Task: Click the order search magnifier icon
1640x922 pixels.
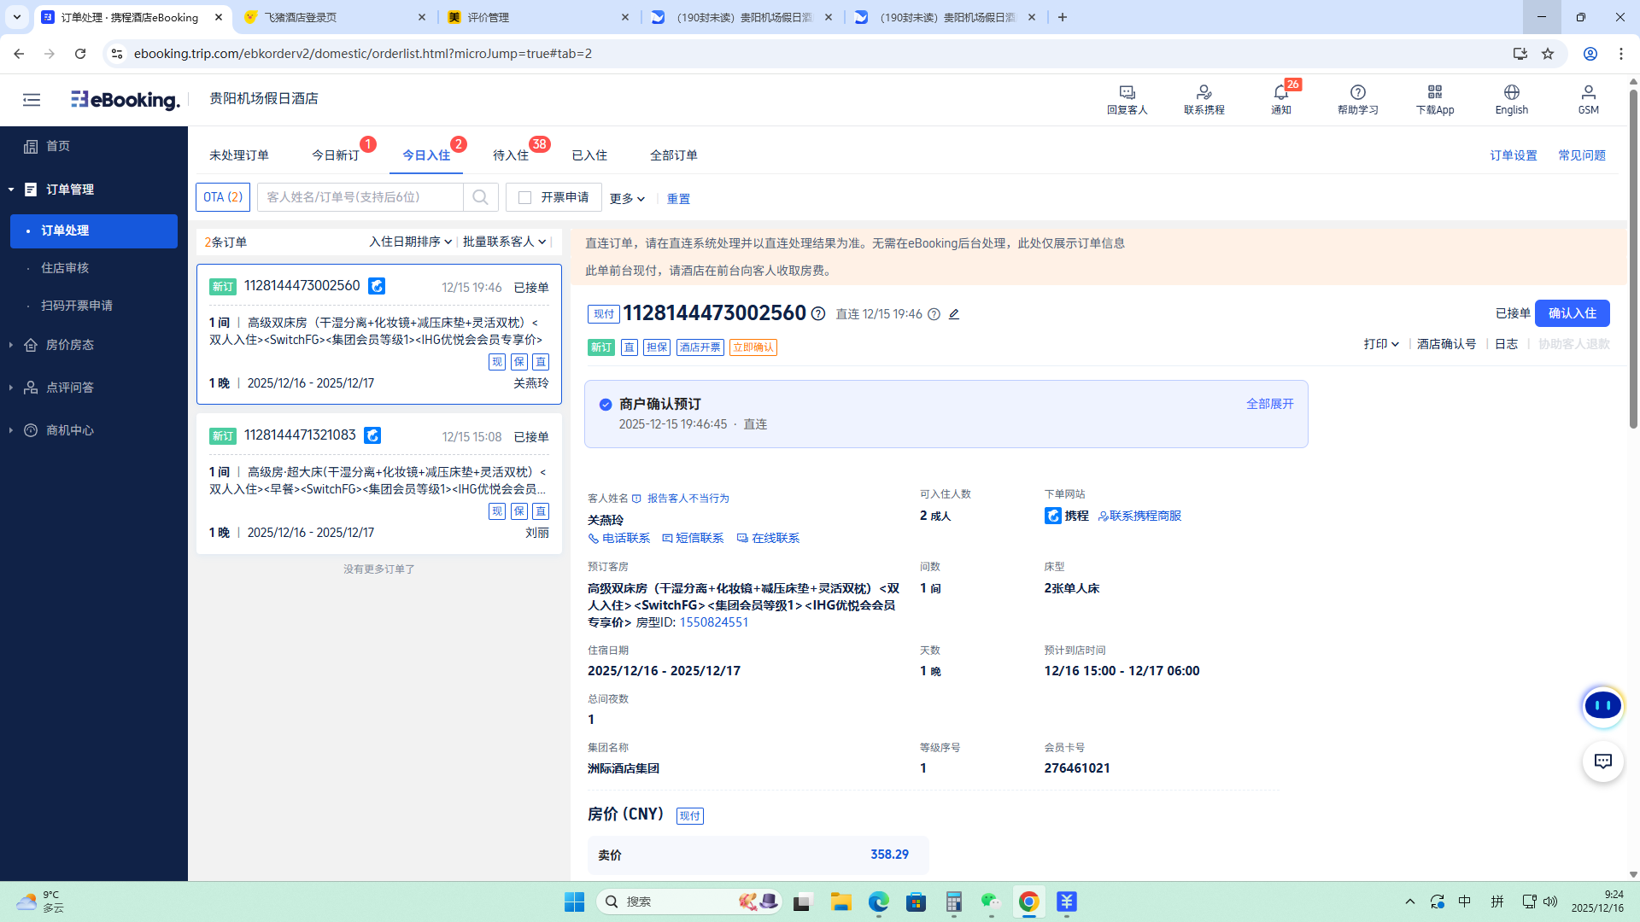Action: pyautogui.click(x=481, y=197)
